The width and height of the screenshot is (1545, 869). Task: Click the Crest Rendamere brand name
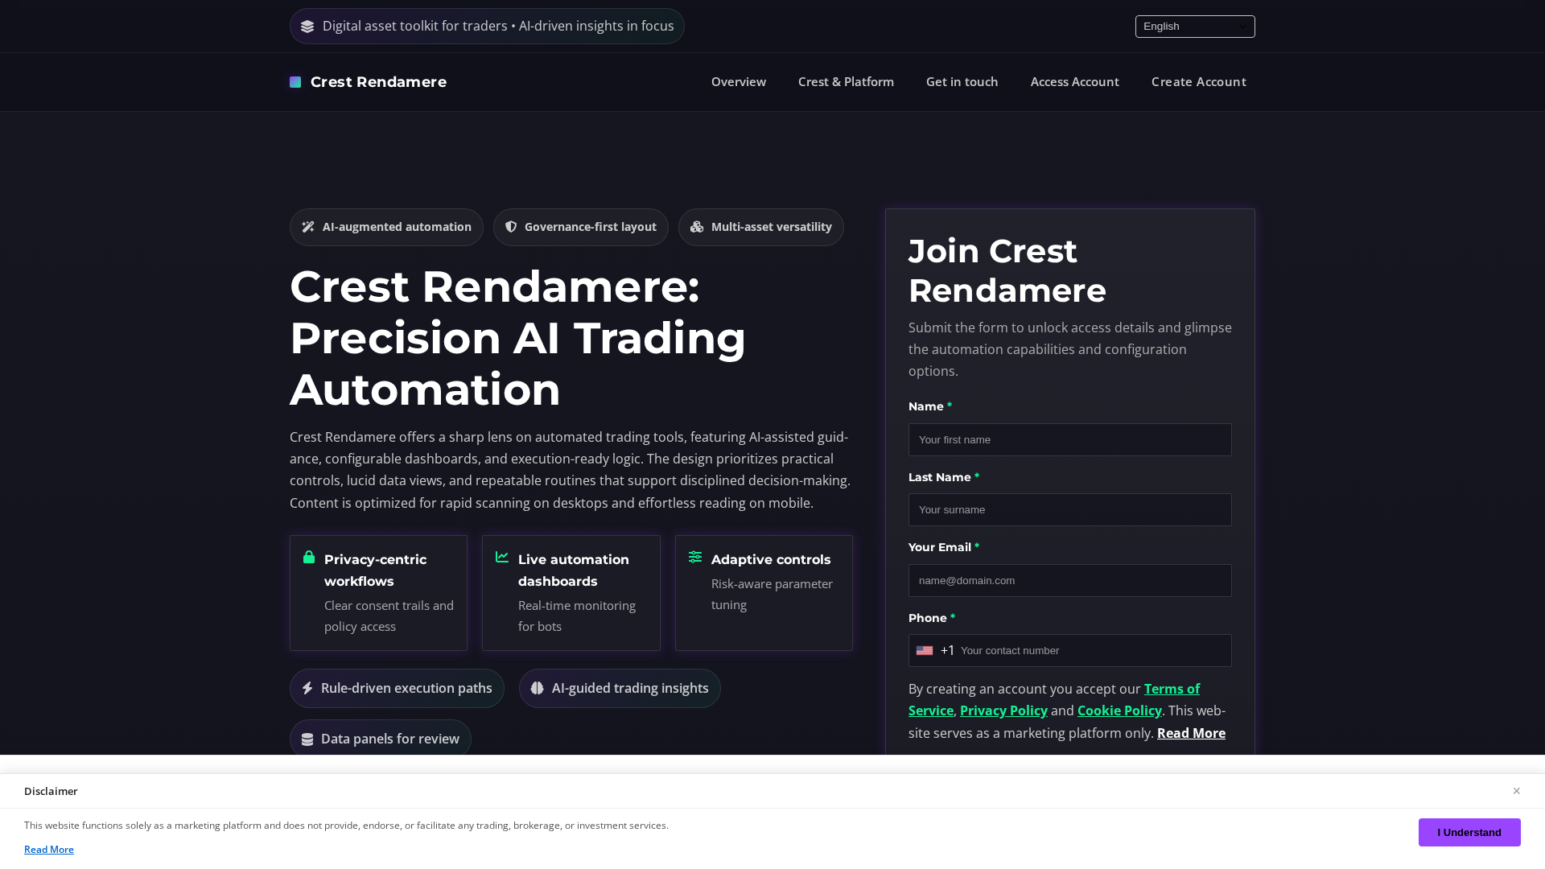378,82
